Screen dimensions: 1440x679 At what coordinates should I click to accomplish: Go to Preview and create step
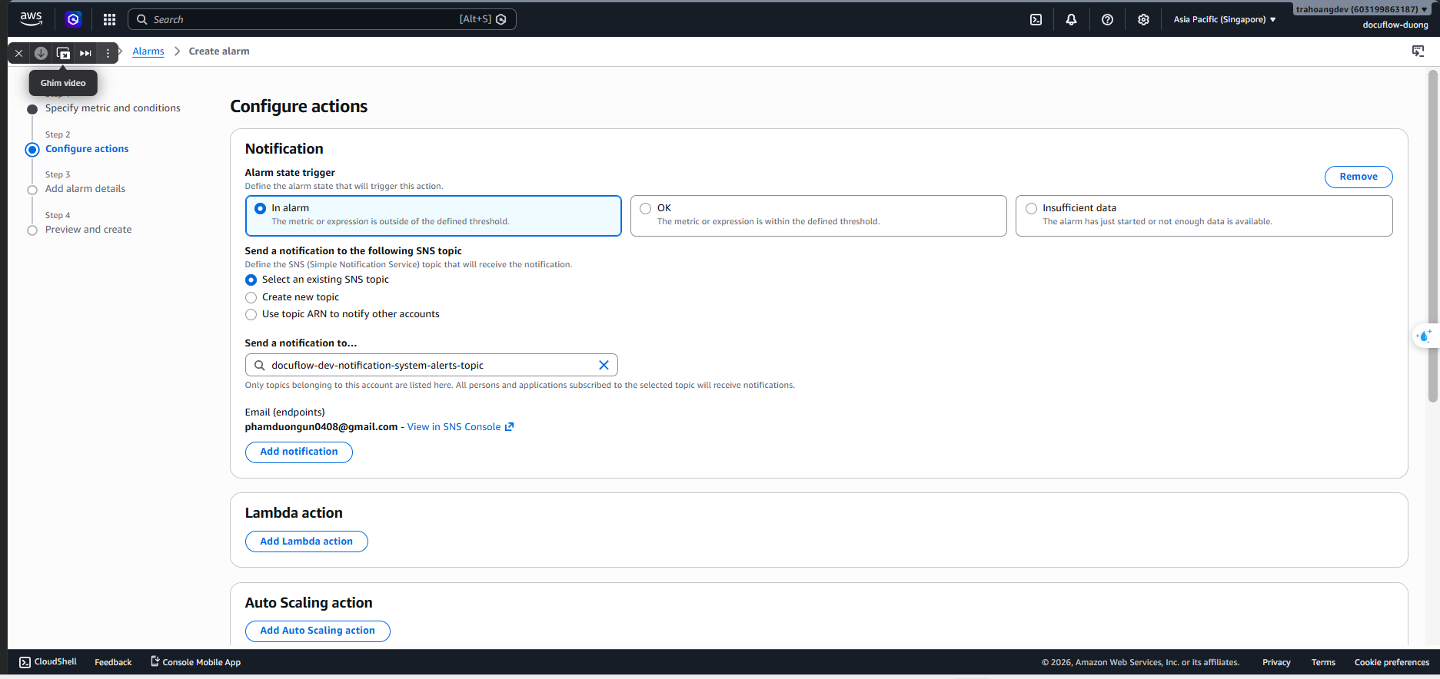coord(88,230)
